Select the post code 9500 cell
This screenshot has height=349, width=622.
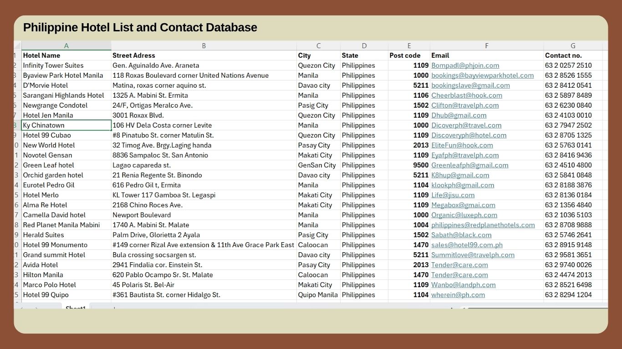pyautogui.click(x=409, y=165)
